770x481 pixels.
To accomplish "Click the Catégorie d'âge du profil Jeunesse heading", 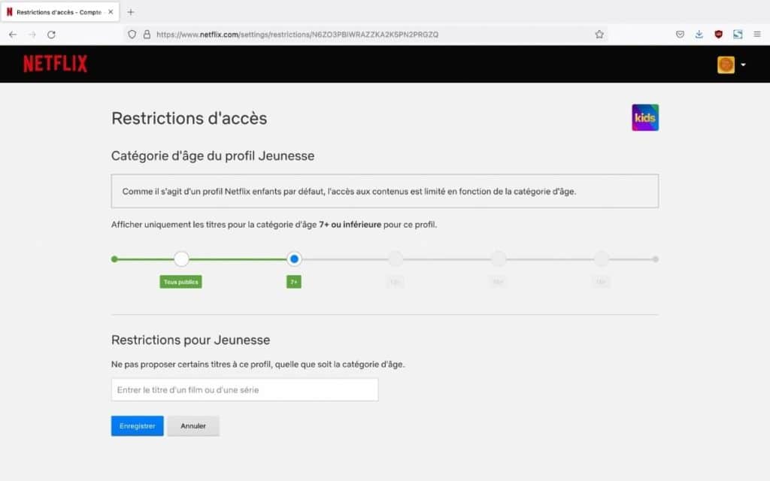I will 213,156.
